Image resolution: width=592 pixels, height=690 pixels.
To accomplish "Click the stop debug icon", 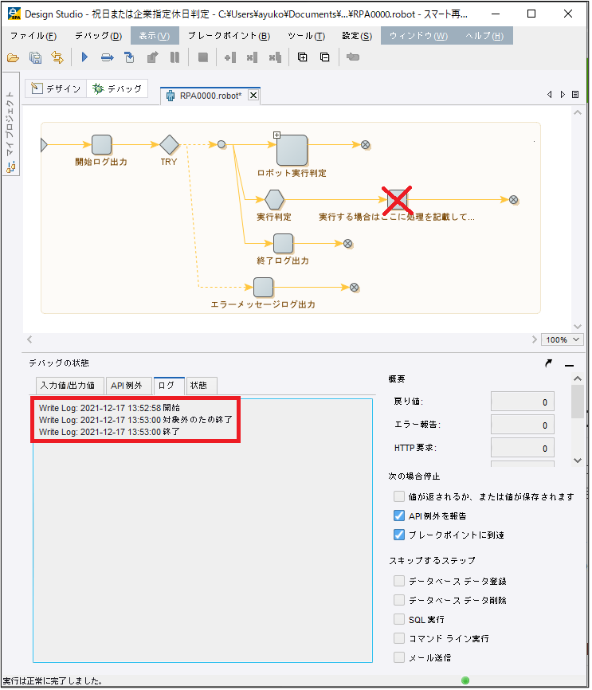I will coord(203,57).
